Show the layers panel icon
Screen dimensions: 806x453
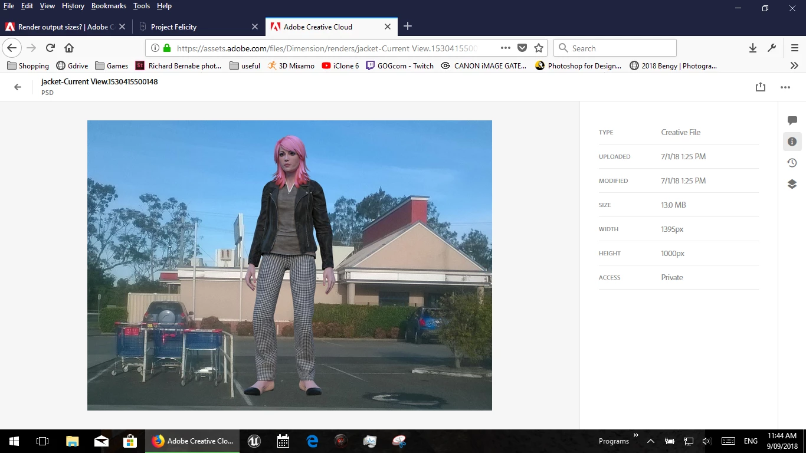coord(792,184)
